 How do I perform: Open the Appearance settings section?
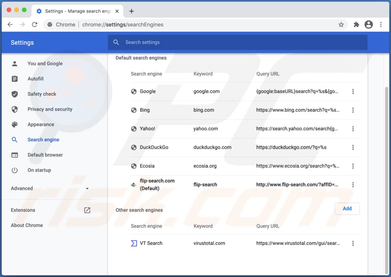41,124
